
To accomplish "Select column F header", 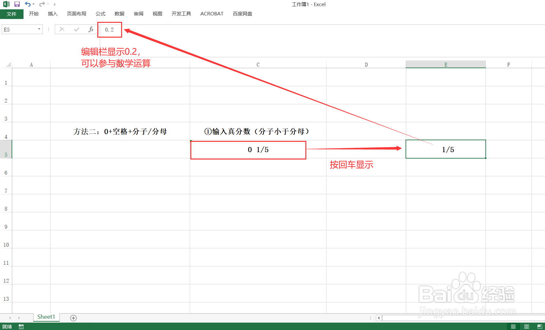I will [509, 65].
